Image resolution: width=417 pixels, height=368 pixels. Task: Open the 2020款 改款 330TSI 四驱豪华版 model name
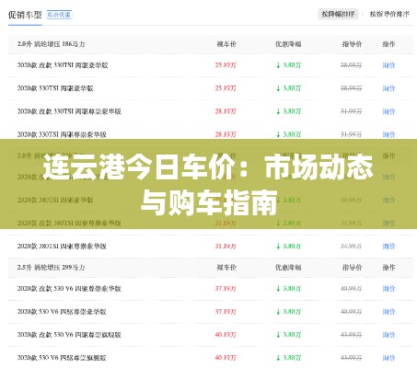pyautogui.click(x=63, y=65)
